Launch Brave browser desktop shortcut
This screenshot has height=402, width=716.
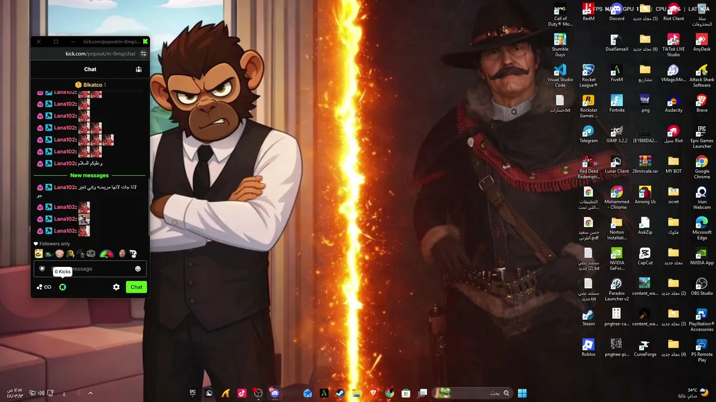[x=702, y=104]
